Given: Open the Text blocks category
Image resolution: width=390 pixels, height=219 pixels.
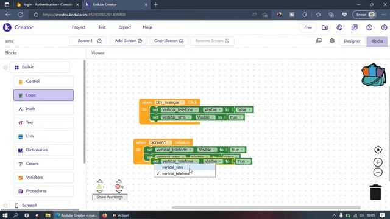Looking at the screenshot, I should pos(43,123).
